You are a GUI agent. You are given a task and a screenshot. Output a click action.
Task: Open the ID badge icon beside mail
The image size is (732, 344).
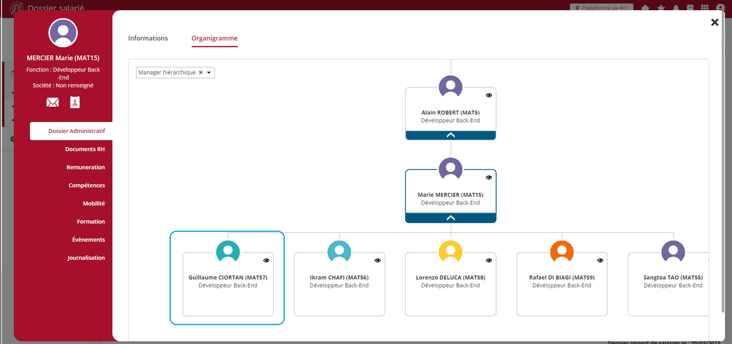click(75, 102)
